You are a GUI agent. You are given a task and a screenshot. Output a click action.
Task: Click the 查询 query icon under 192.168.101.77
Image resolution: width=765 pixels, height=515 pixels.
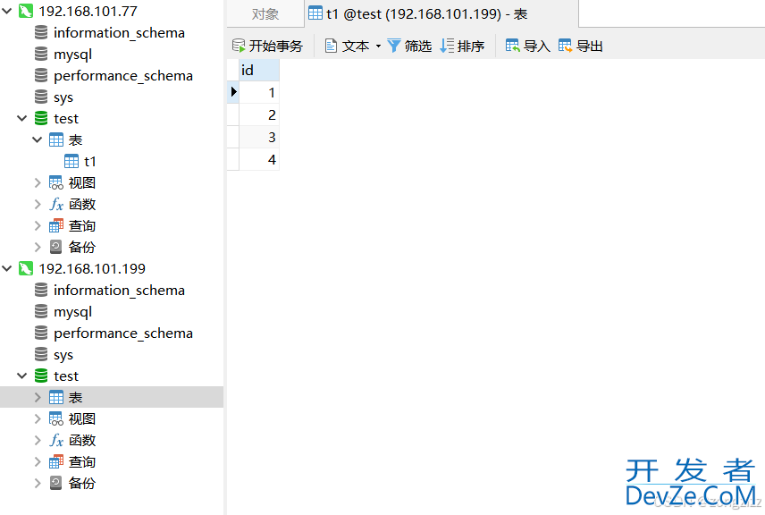coord(56,226)
